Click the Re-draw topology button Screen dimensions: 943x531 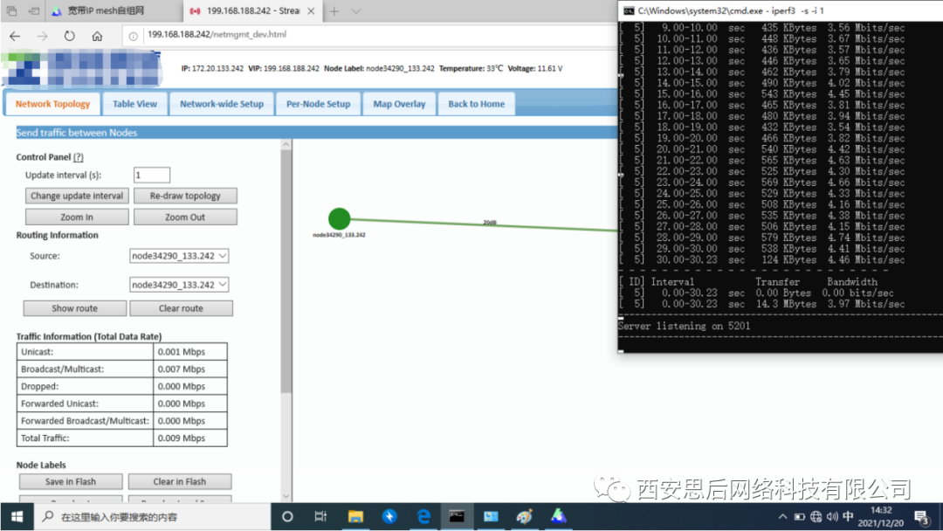(x=185, y=196)
